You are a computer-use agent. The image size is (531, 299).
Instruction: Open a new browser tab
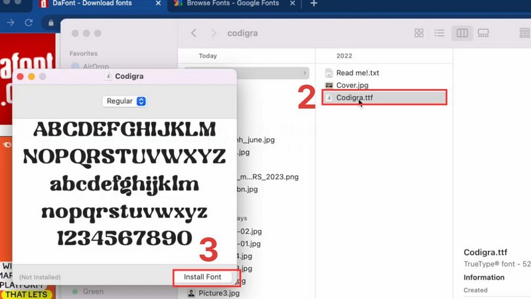[314, 4]
